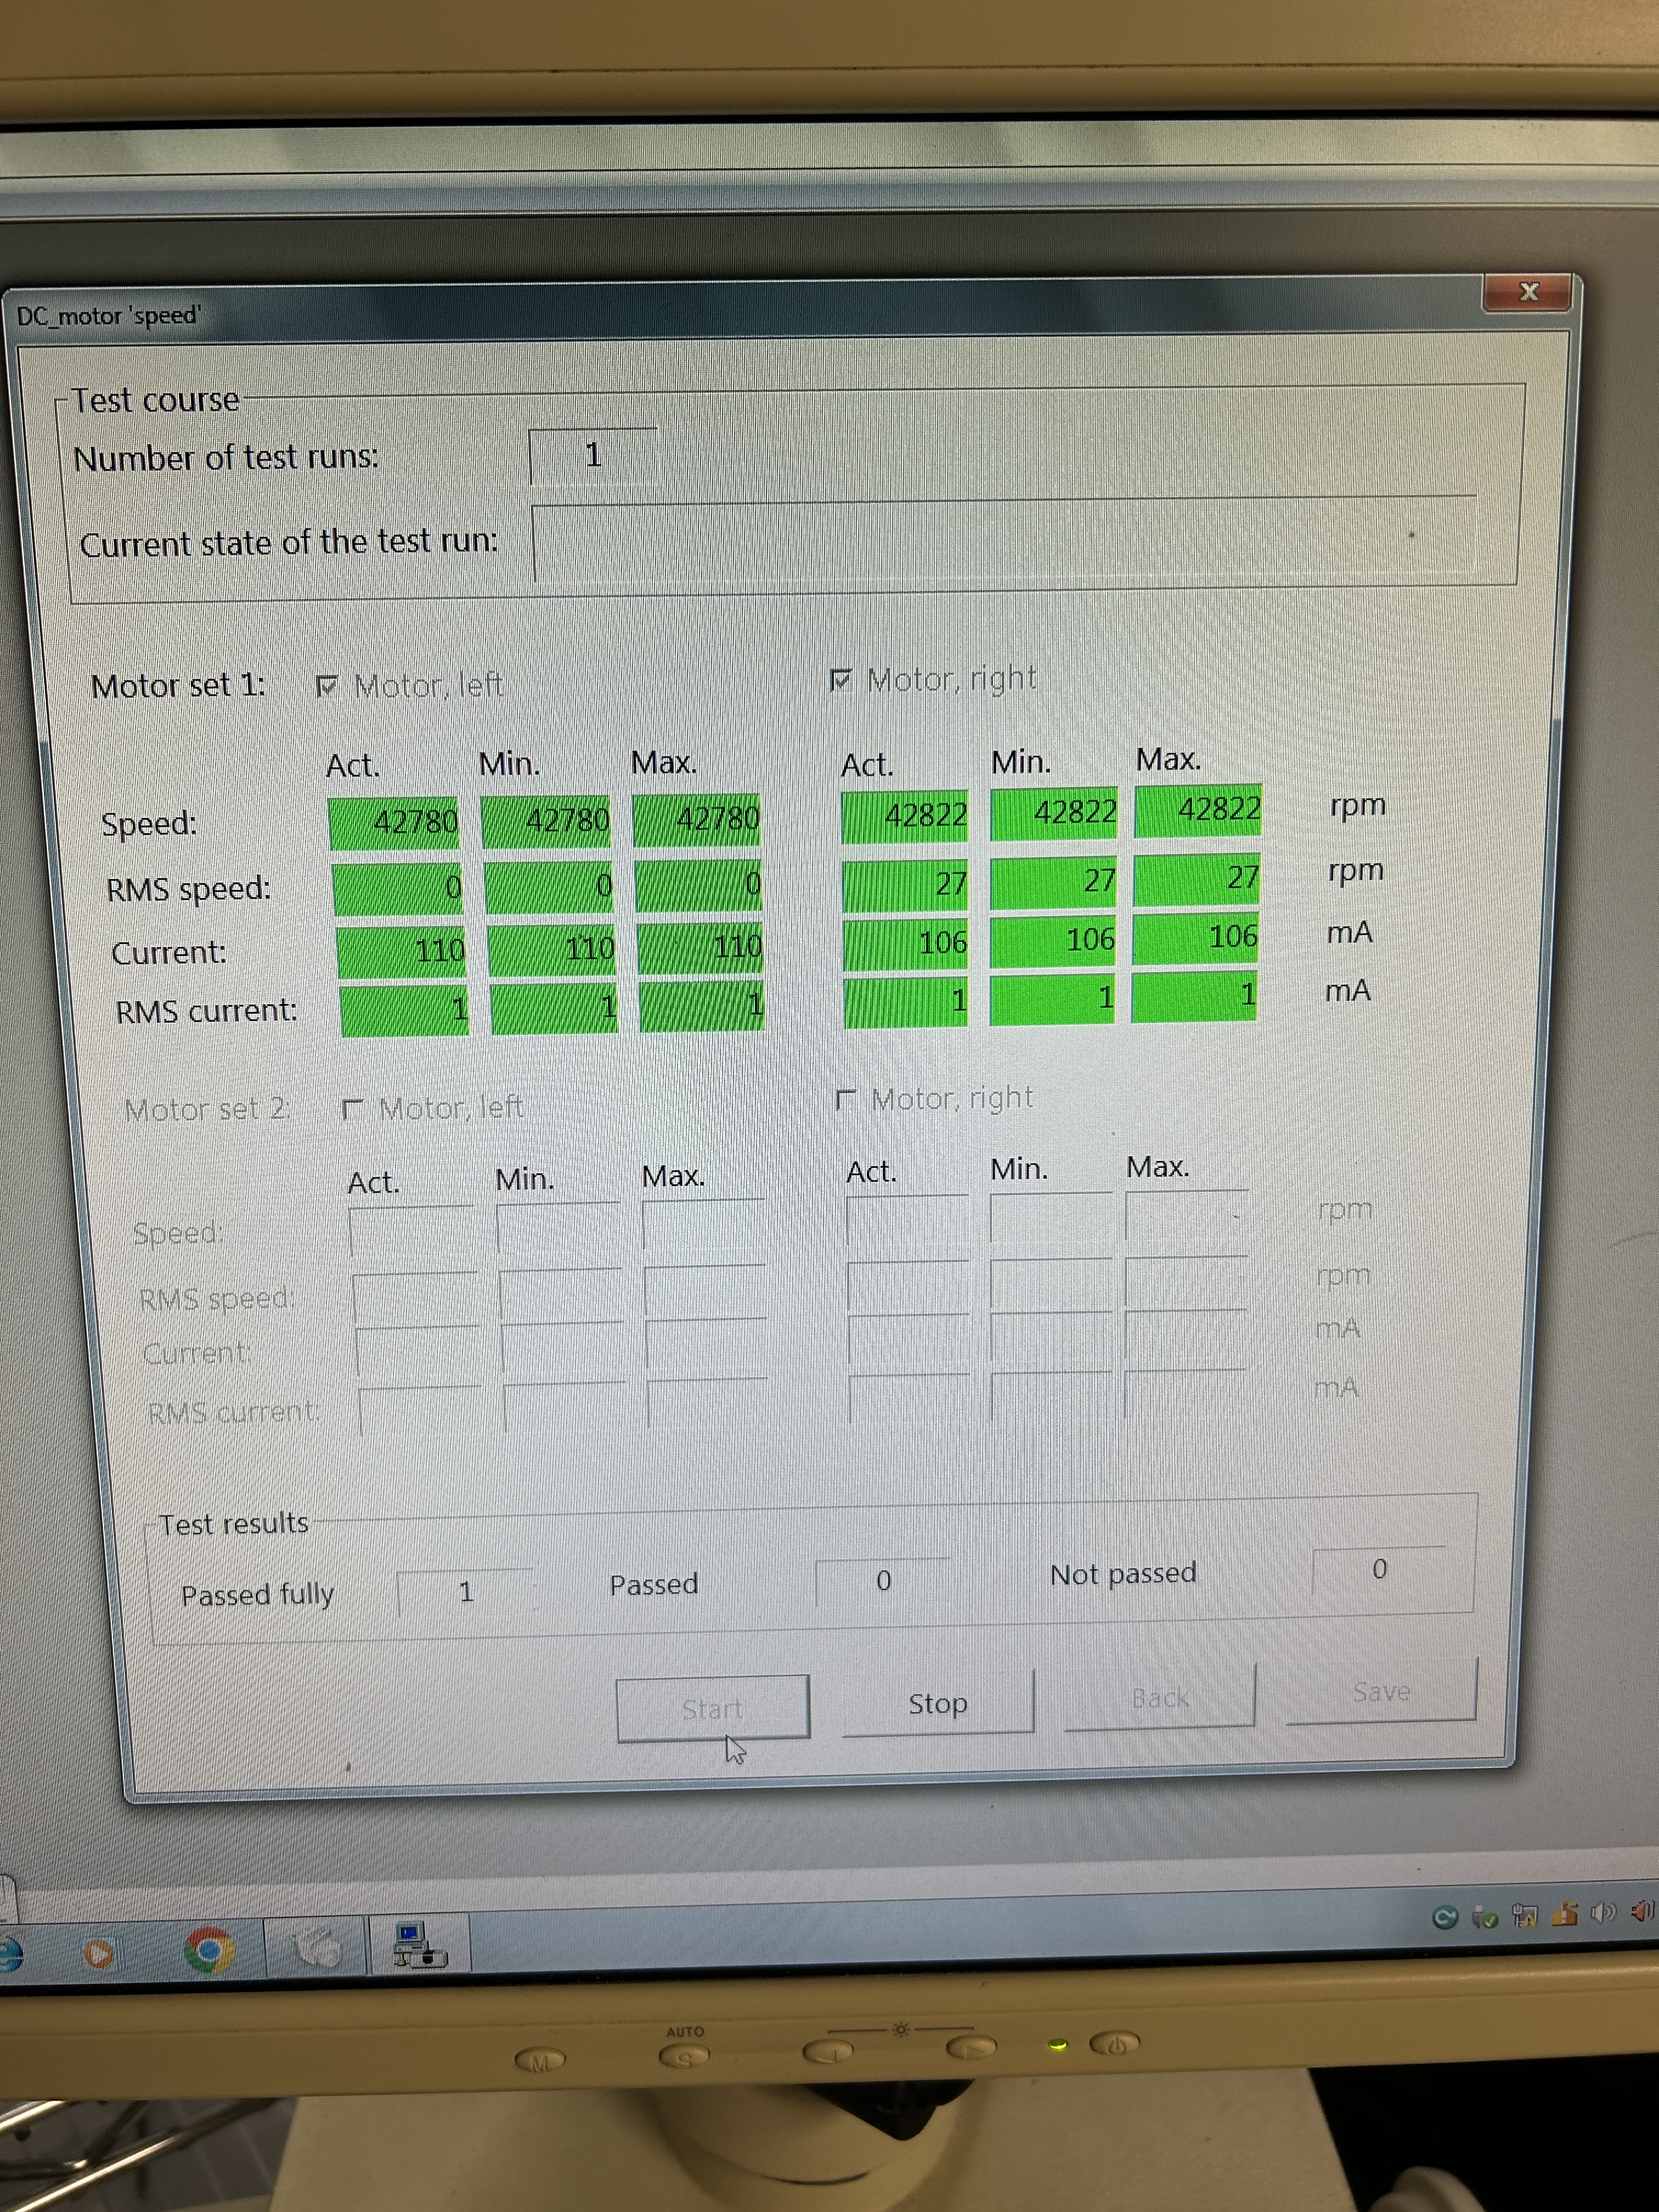This screenshot has height=2212, width=1659.
Task: Select right motor Current Min. value 106
Action: [x=1053, y=941]
